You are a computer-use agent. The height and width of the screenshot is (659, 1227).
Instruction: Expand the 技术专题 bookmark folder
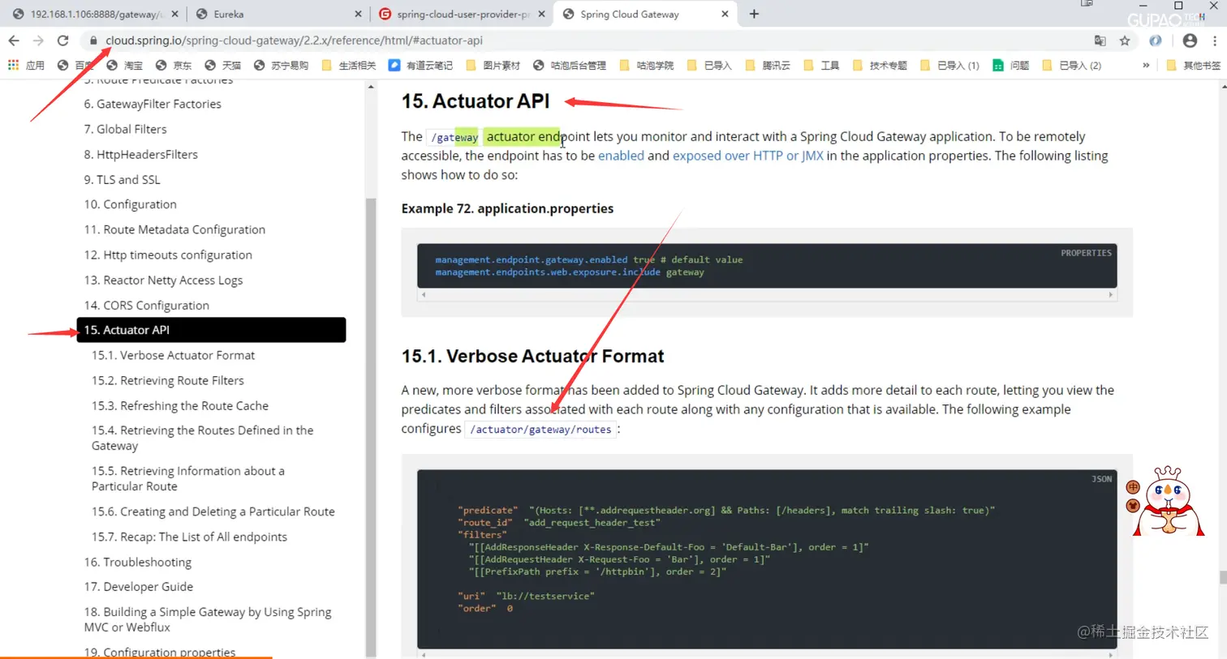point(880,66)
